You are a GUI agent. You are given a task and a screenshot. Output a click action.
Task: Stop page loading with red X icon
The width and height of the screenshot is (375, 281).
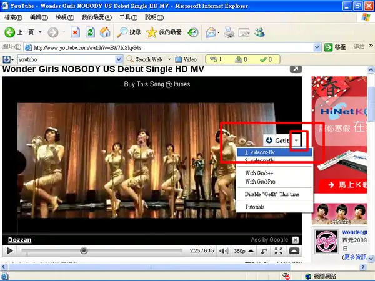coord(75,32)
